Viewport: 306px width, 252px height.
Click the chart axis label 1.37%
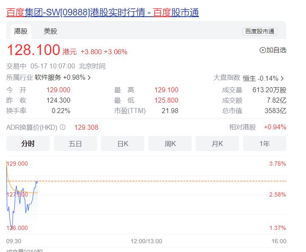point(278,228)
